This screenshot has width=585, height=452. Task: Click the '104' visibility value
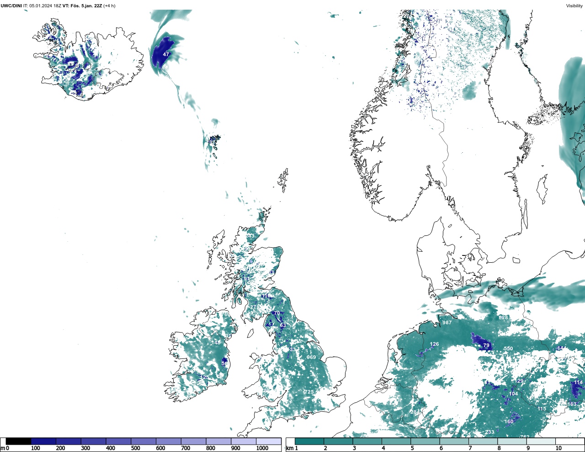click(x=513, y=394)
